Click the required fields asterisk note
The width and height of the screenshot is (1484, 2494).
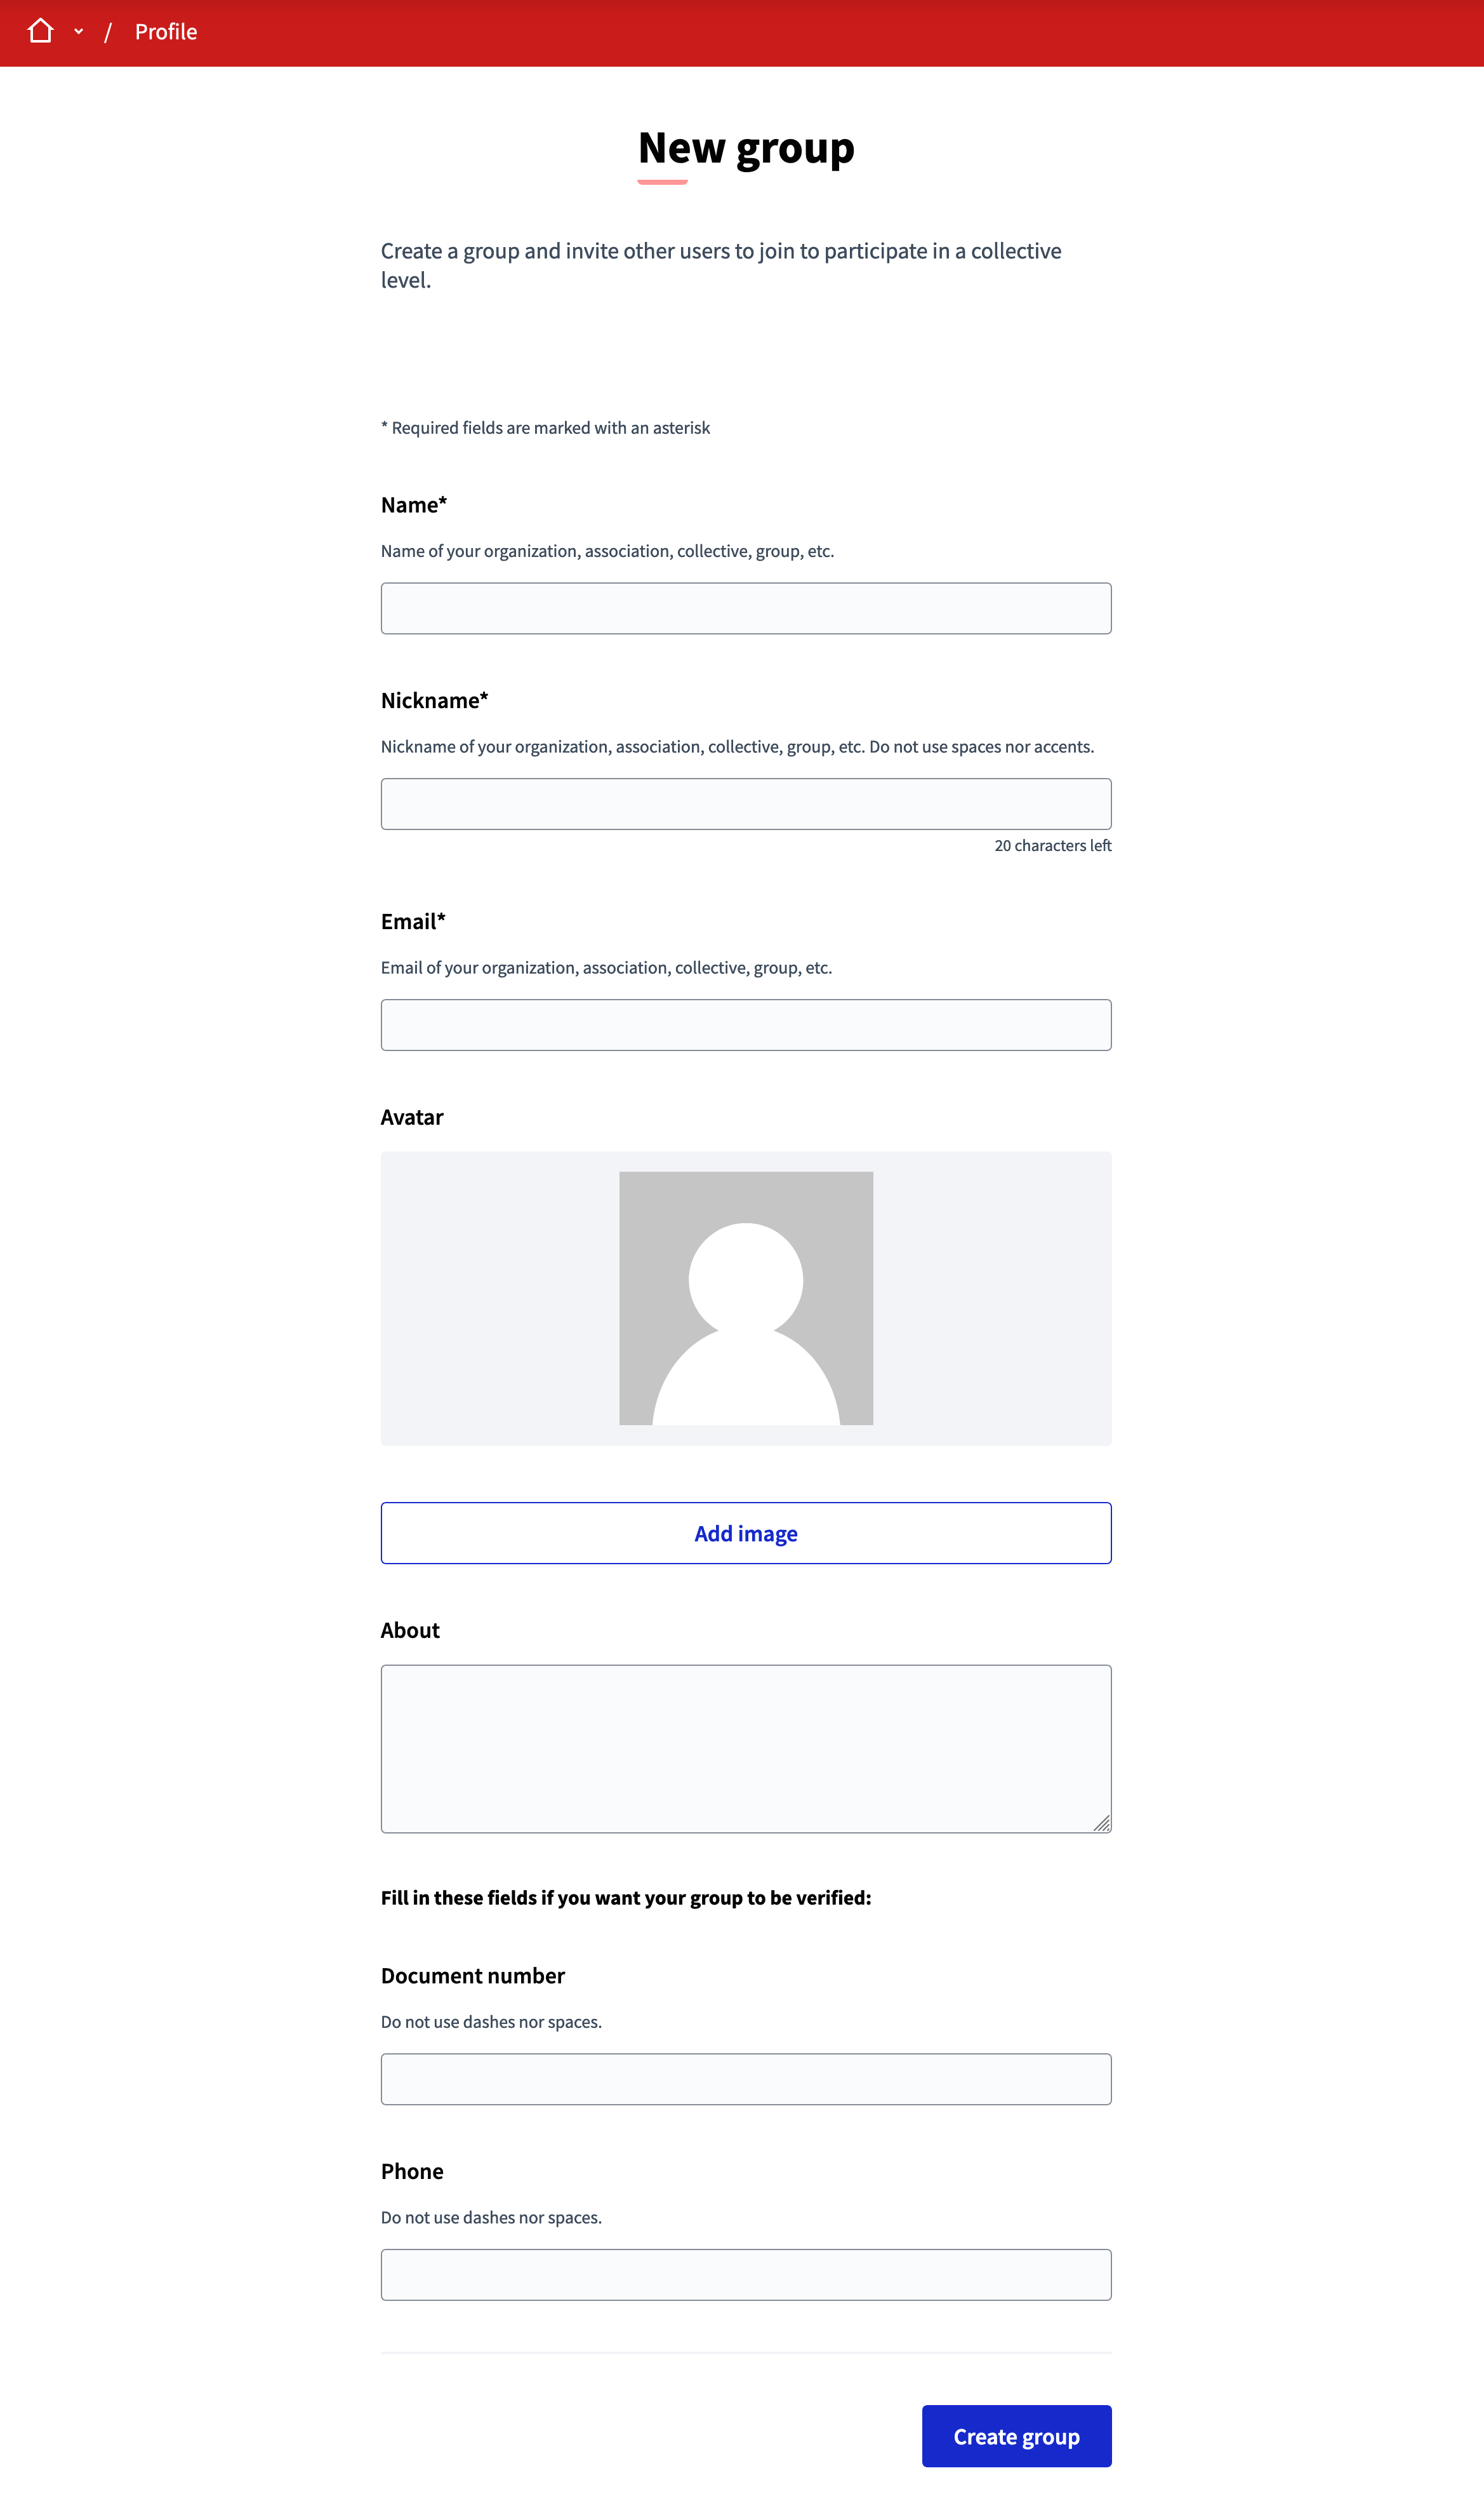pyautogui.click(x=545, y=427)
